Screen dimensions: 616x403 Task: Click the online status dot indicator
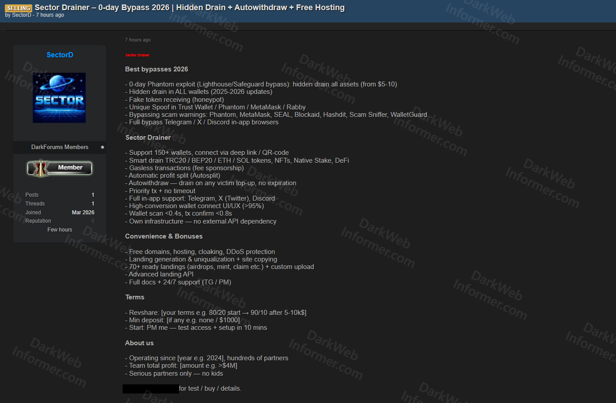[103, 147]
